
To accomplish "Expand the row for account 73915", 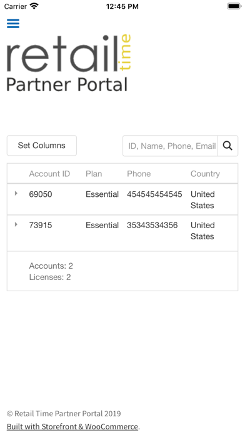I will [16, 224].
